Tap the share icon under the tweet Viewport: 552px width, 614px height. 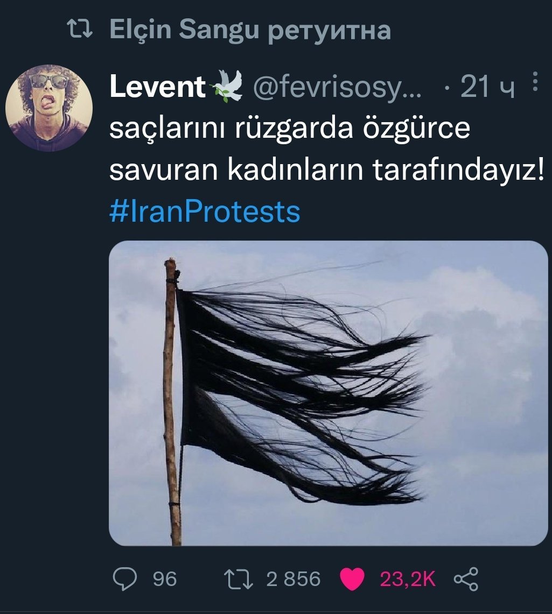pyautogui.click(x=466, y=579)
